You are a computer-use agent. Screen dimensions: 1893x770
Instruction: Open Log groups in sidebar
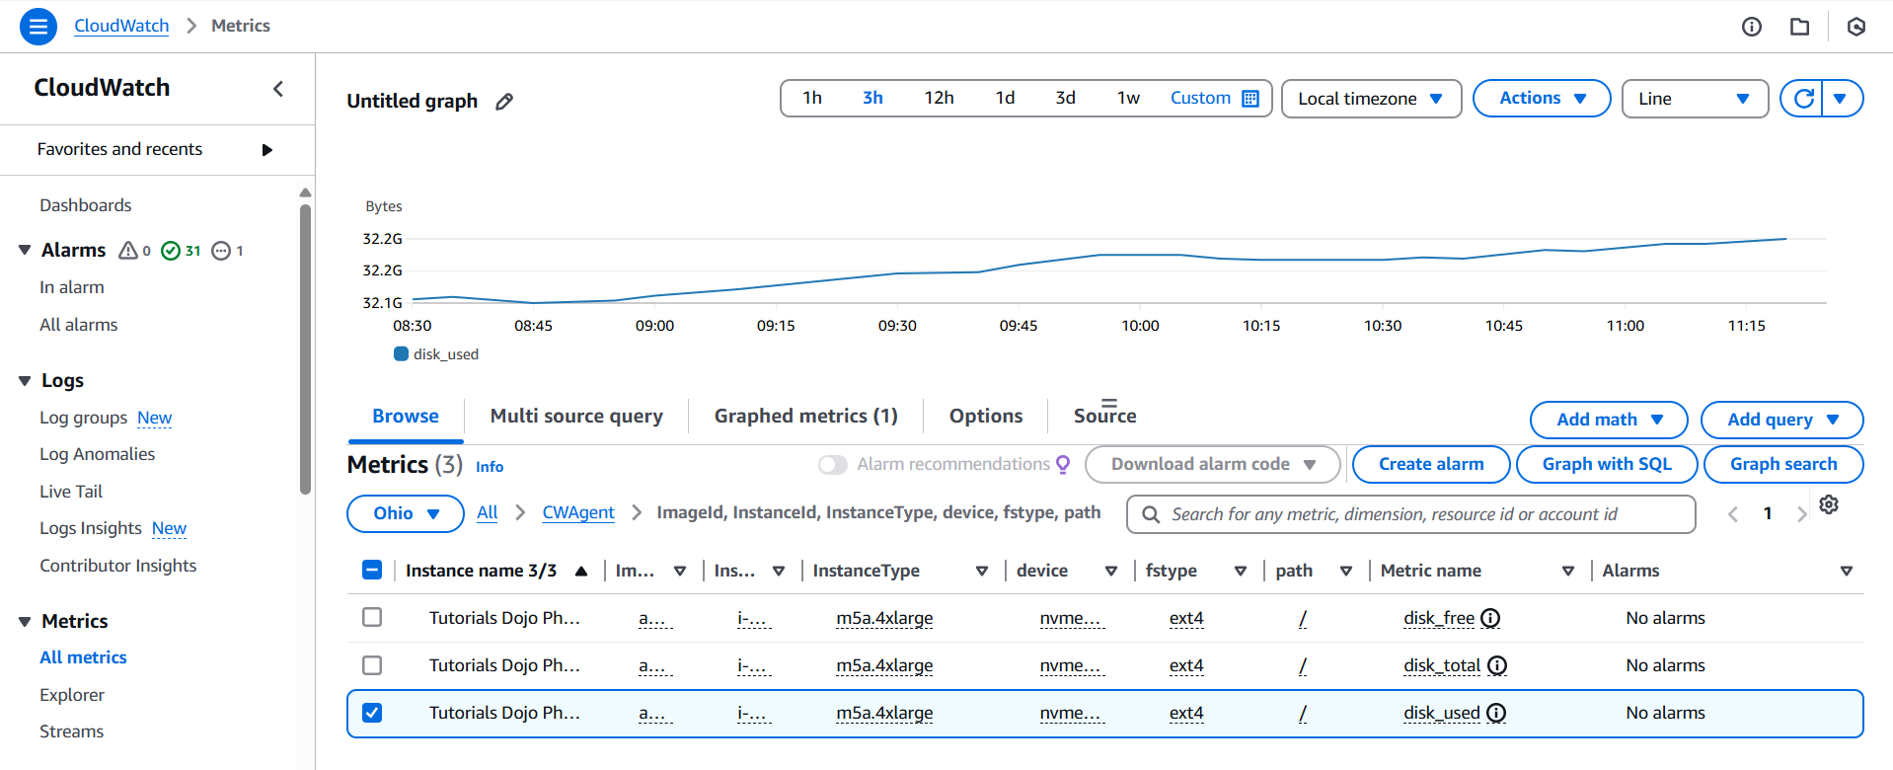84,418
